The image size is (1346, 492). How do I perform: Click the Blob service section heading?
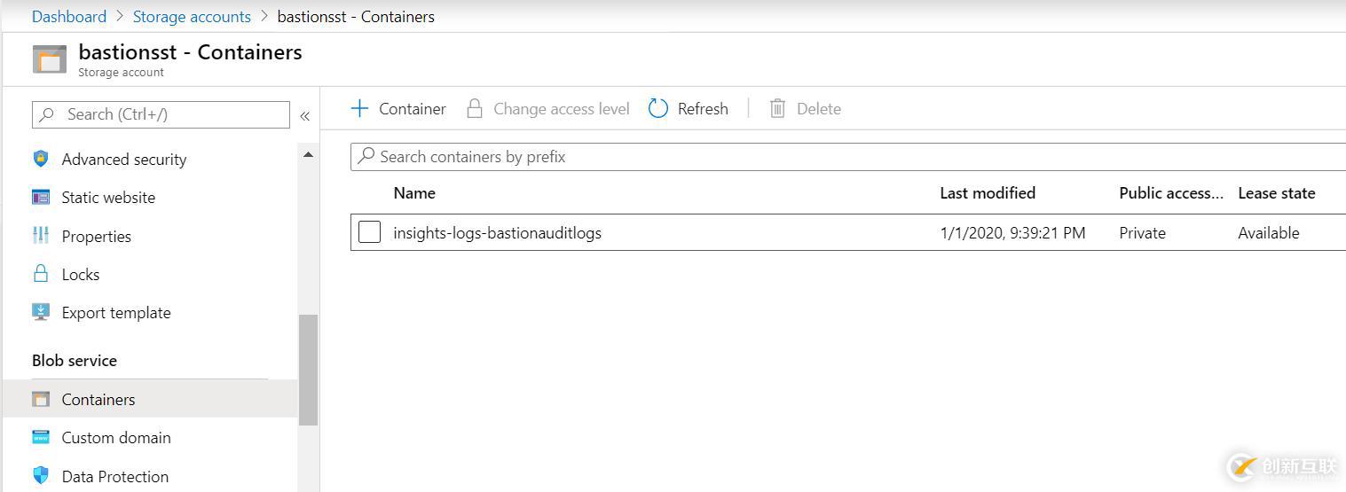(75, 361)
